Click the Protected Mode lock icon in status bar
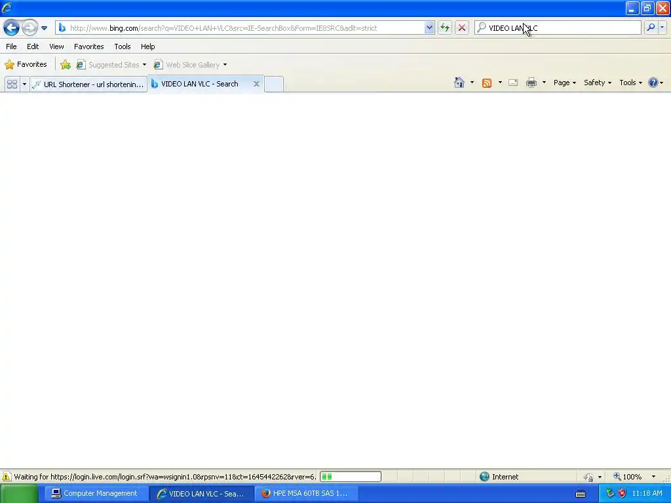 click(589, 477)
